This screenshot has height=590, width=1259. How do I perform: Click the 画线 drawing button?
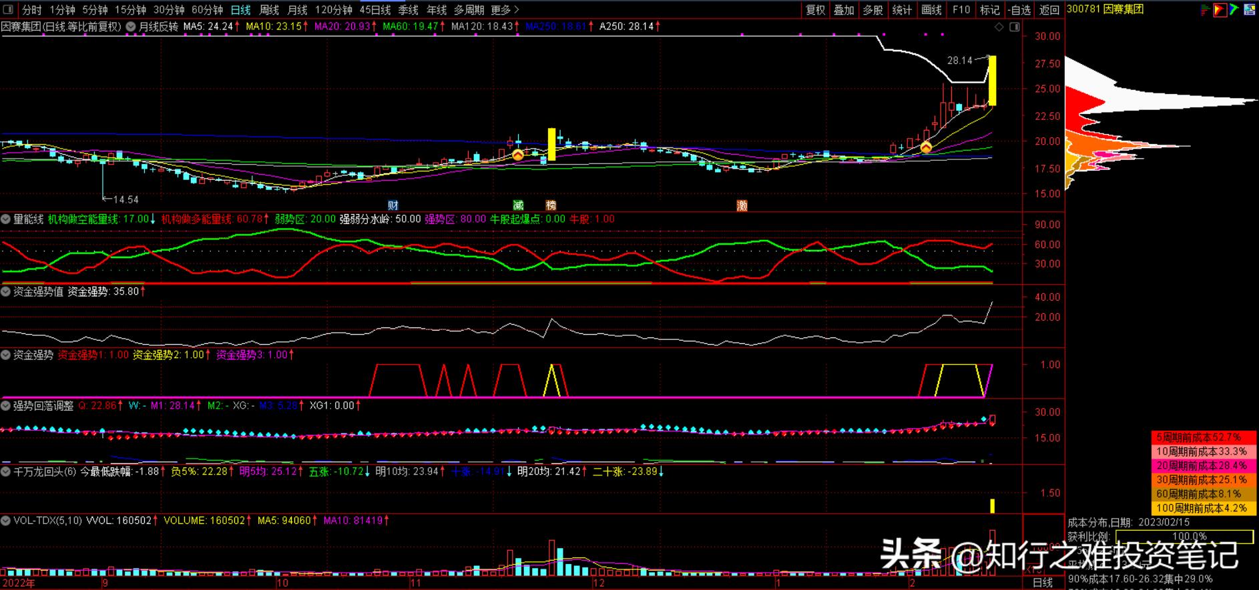pos(931,9)
